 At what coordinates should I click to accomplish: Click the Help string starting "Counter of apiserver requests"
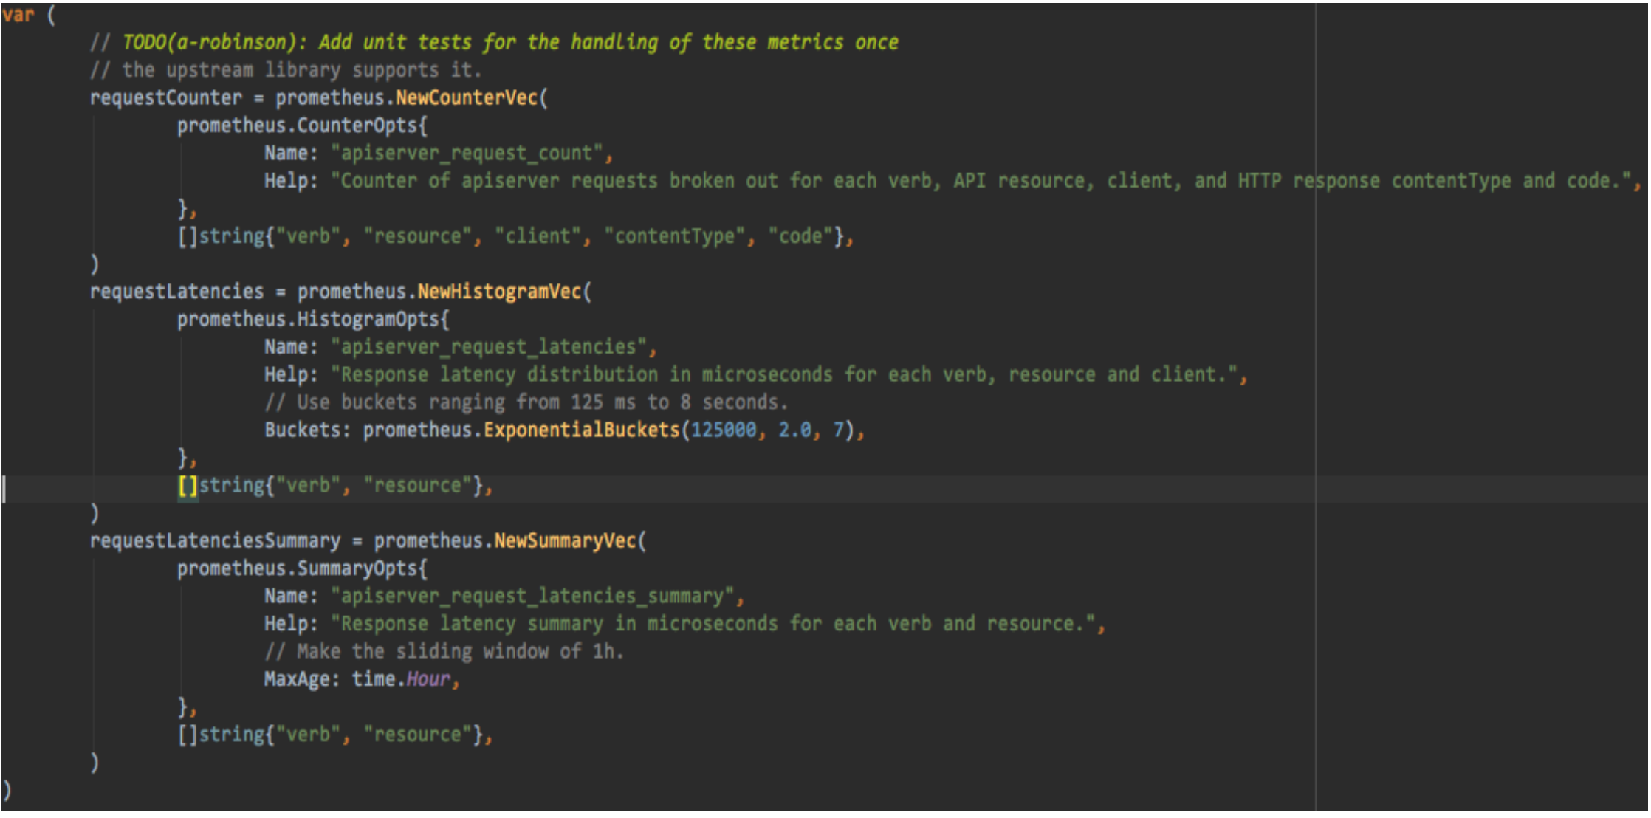pyautogui.click(x=981, y=181)
